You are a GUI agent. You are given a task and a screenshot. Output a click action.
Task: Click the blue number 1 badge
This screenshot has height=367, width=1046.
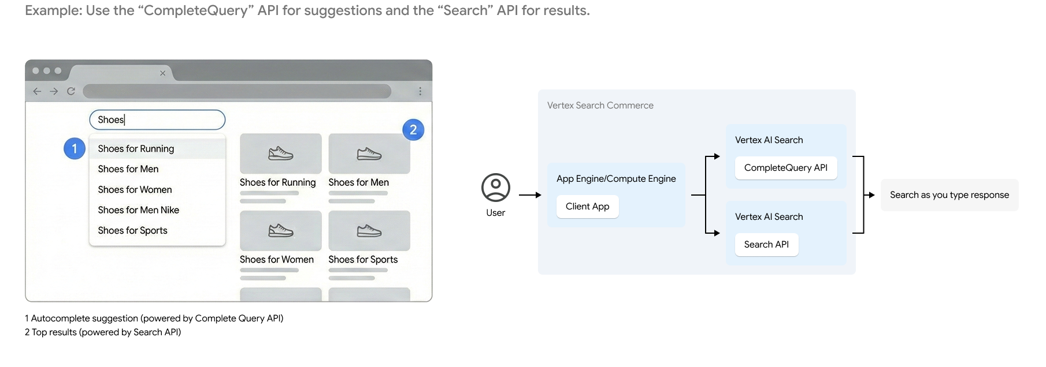coord(75,149)
